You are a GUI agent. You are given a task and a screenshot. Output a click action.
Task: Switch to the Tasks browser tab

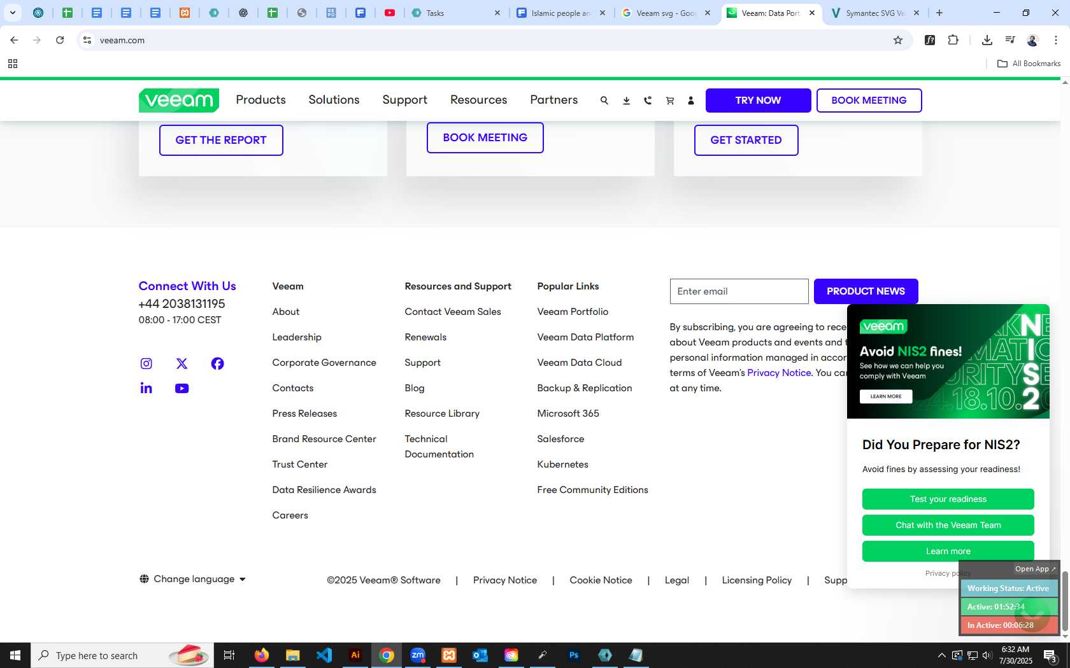(456, 13)
